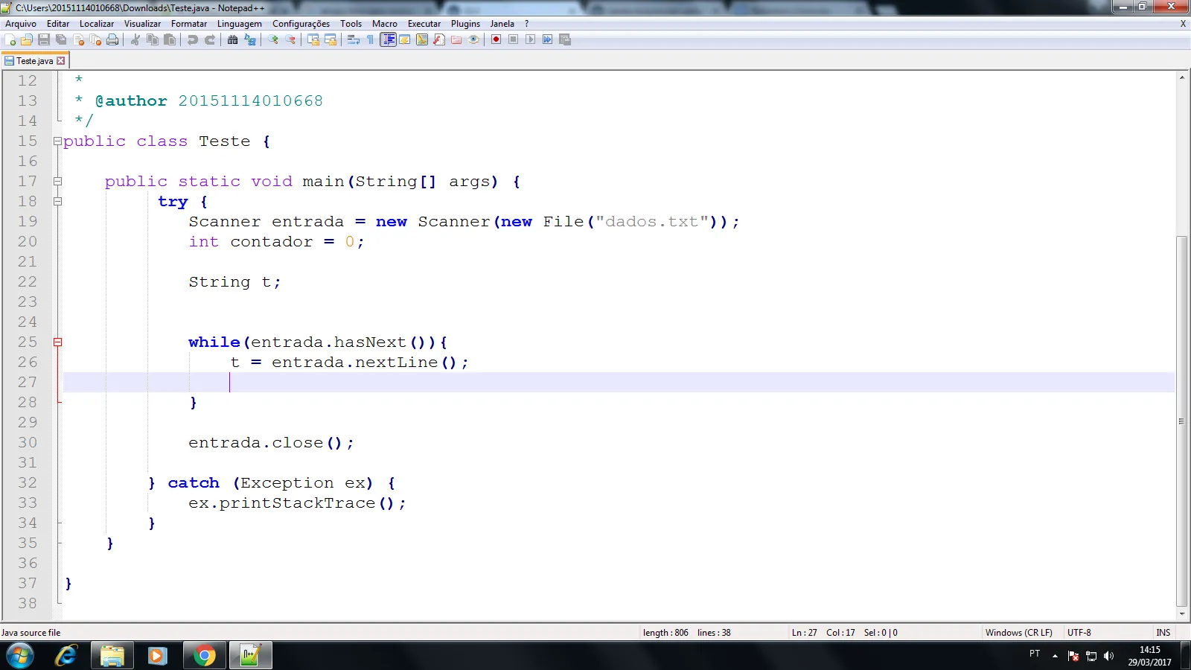The width and height of the screenshot is (1191, 670).
Task: Open the question mark help menu
Action: pyautogui.click(x=526, y=24)
